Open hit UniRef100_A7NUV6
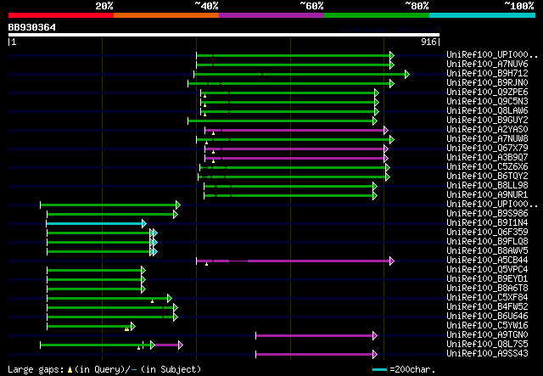 pyautogui.click(x=487, y=65)
